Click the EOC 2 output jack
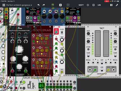This screenshot has width=121, height=91. pyautogui.click(x=114, y=70)
